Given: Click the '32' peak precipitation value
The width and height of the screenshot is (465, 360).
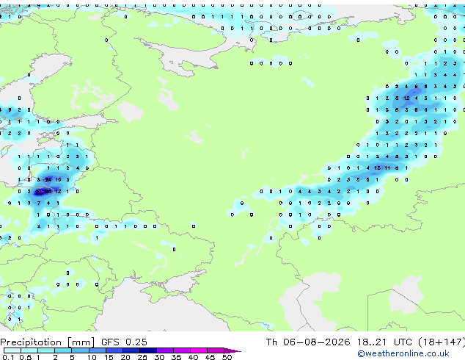Looking at the screenshot, I should (x=39, y=192).
